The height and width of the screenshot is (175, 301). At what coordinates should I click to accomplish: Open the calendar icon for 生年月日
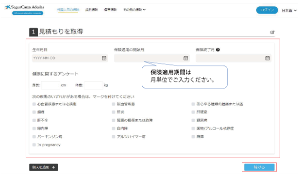(104, 58)
